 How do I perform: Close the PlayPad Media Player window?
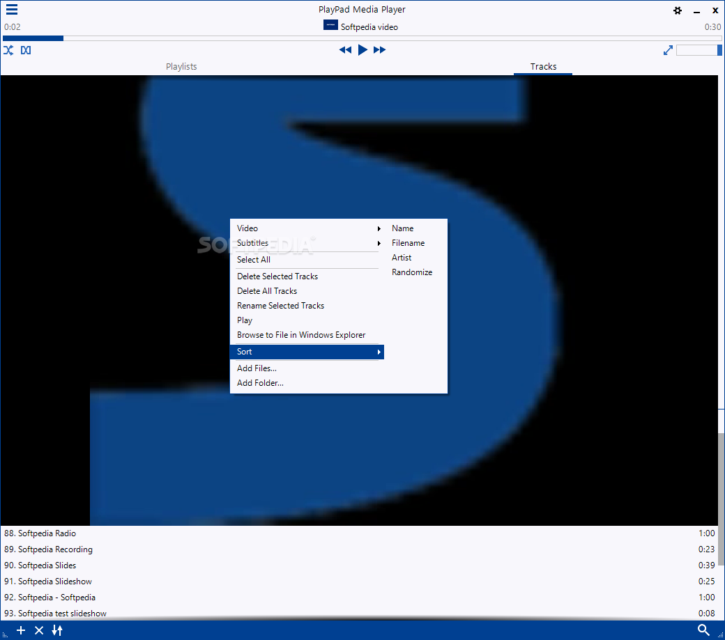pyautogui.click(x=715, y=10)
